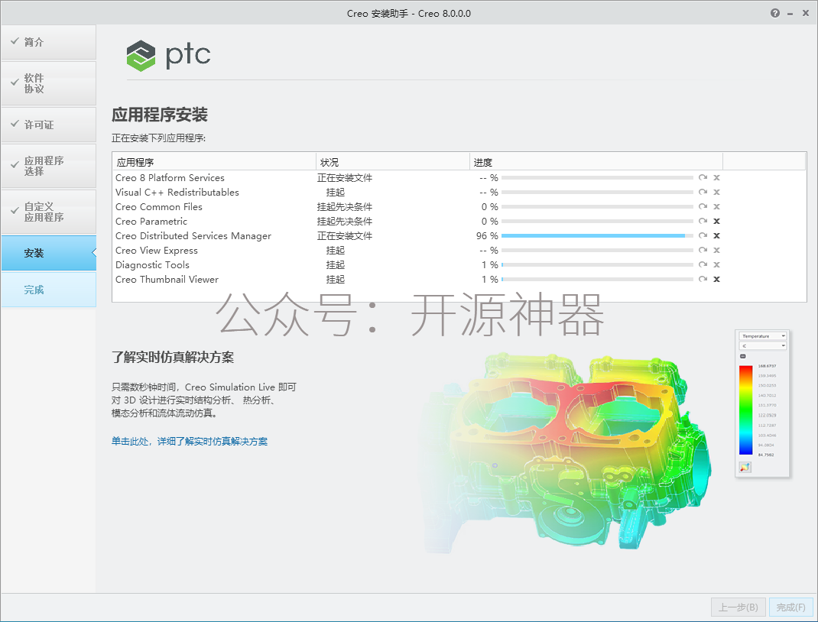Select the Creo Common Files row name
This screenshot has height=622, width=818.
[x=158, y=207]
